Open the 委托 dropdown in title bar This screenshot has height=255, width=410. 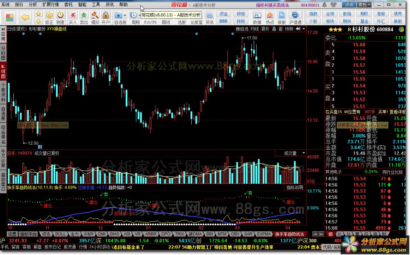point(364,5)
